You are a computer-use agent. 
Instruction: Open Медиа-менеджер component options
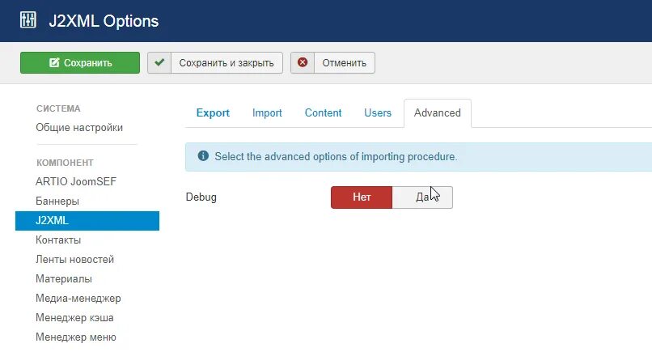[x=78, y=299]
